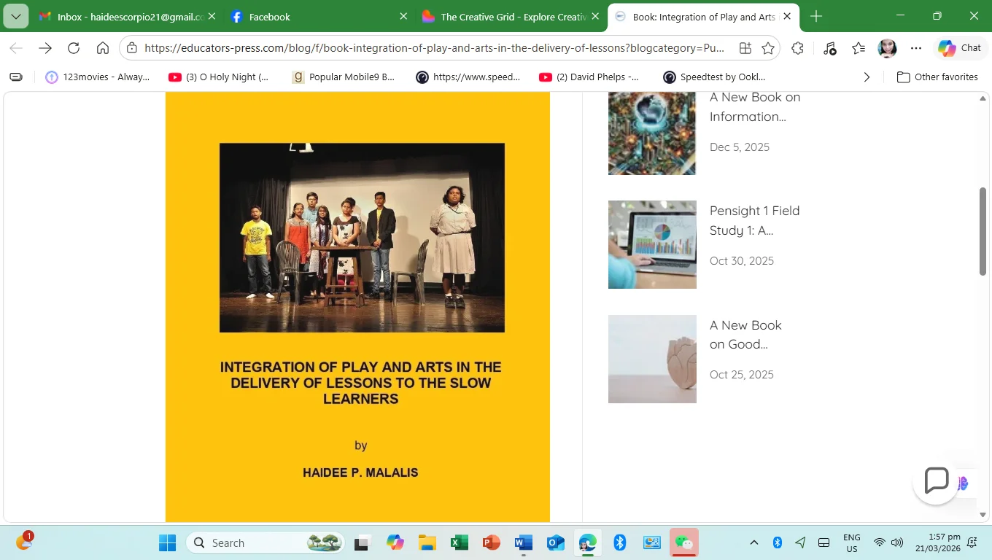The height and width of the screenshot is (560, 992).
Task: Open the Favorites list icon in toolbar
Action: [x=859, y=48]
